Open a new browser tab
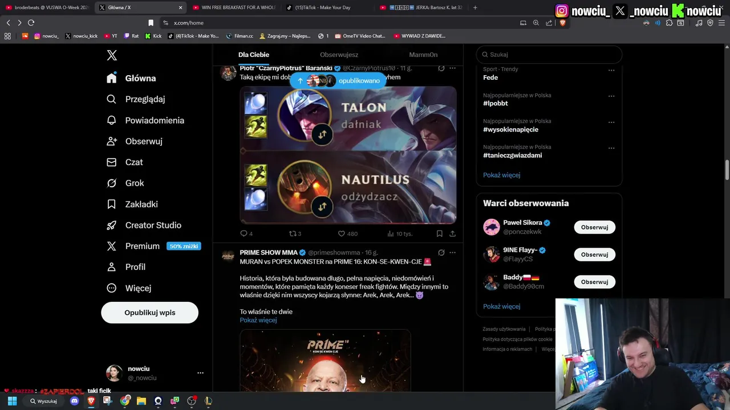The width and height of the screenshot is (730, 410). click(x=475, y=7)
